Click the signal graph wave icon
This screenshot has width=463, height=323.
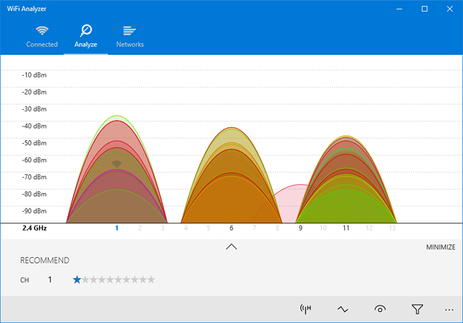pyautogui.click(x=344, y=309)
